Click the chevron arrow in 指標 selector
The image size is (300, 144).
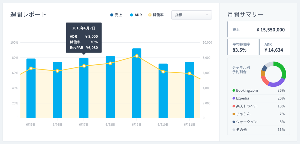[207, 15]
